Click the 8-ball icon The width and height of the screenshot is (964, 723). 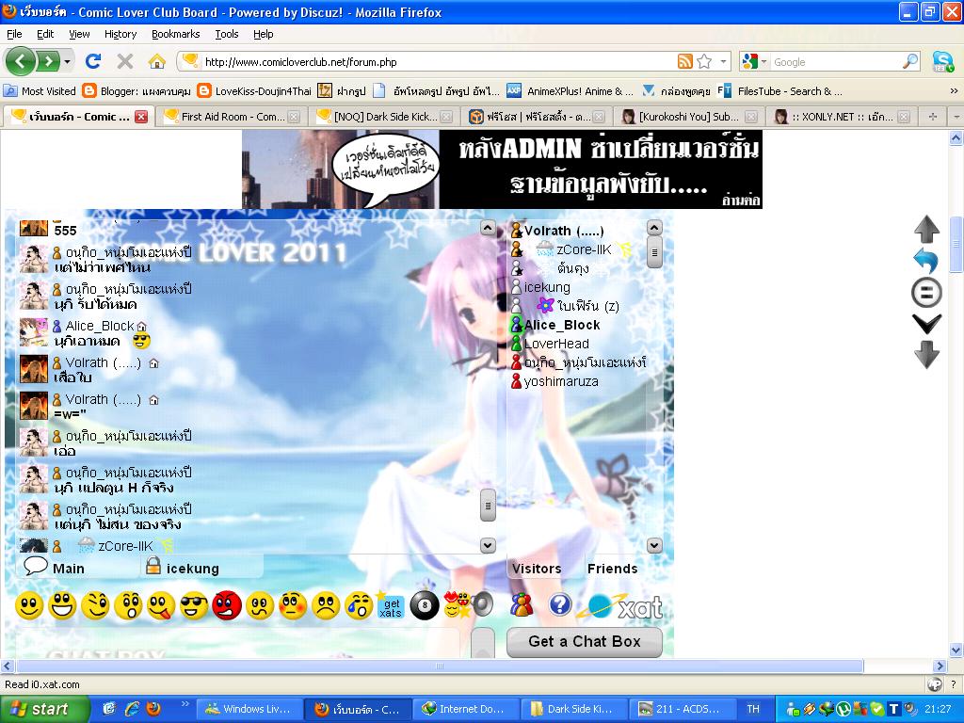point(425,605)
